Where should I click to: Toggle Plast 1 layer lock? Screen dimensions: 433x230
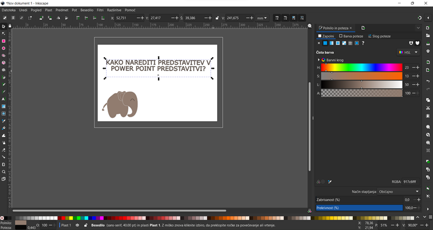[x=85, y=225]
